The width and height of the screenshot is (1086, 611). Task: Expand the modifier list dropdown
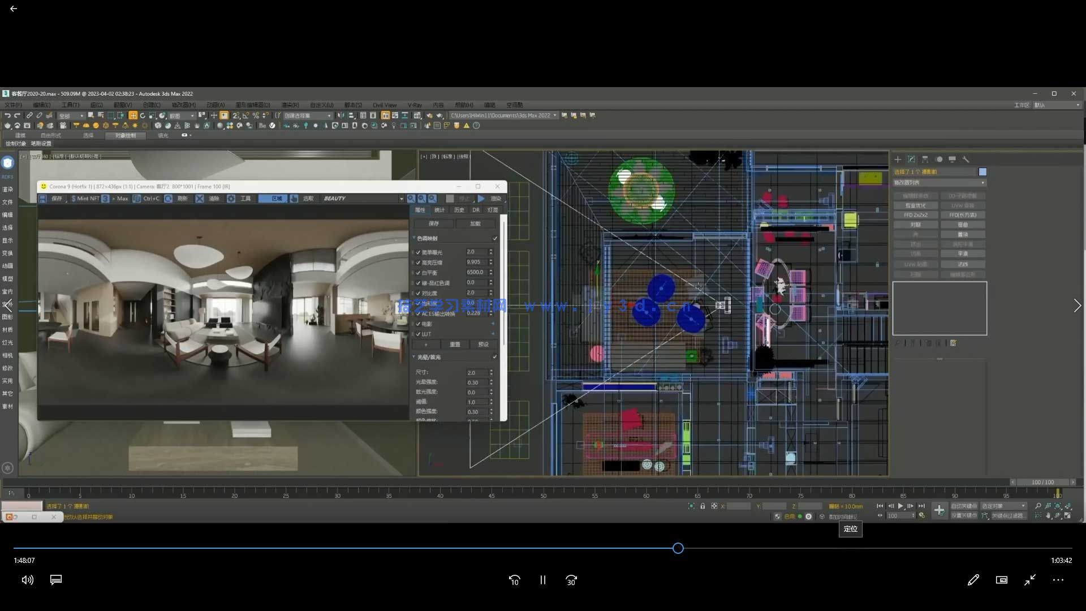tap(982, 183)
